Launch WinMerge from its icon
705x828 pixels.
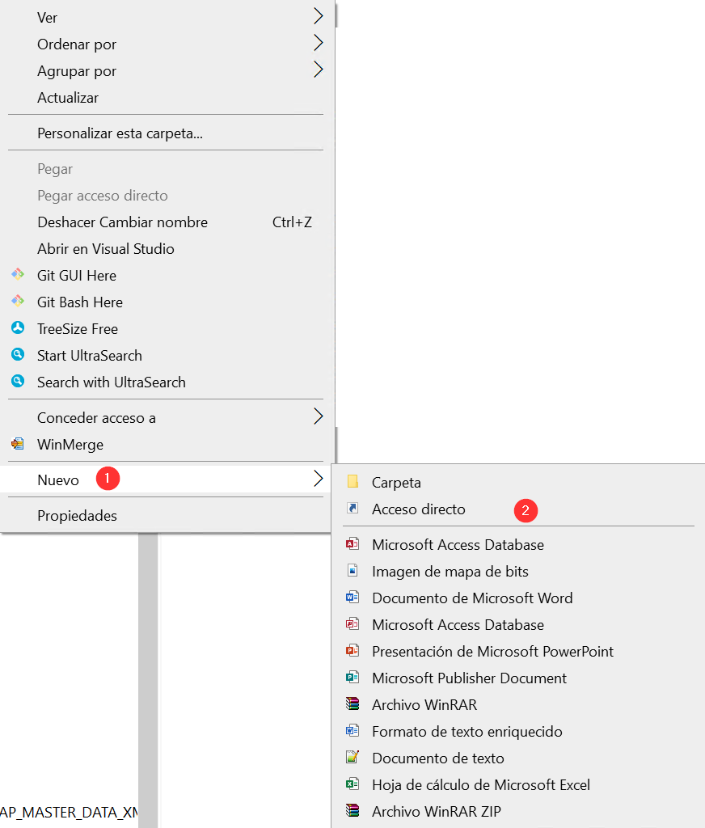(x=18, y=444)
